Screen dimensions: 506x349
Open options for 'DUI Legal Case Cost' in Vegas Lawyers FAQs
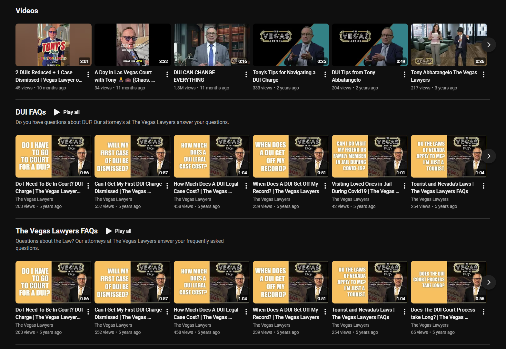click(x=246, y=312)
